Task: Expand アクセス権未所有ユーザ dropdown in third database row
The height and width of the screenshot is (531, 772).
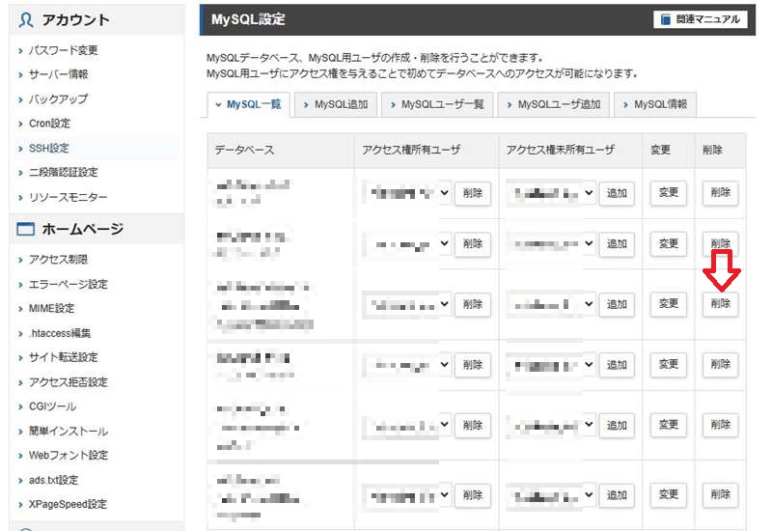Action: point(551,304)
